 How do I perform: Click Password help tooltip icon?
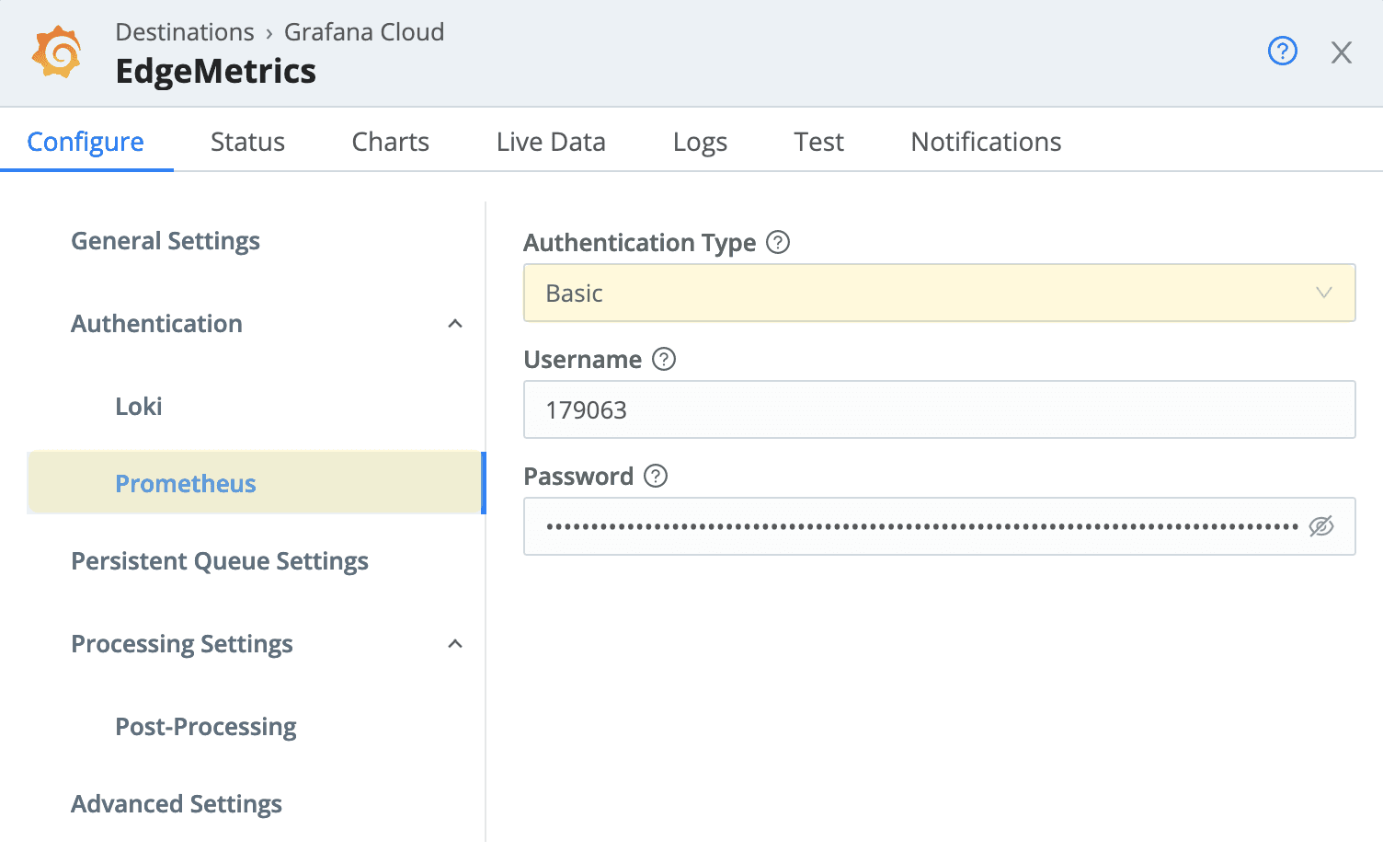[656, 476]
